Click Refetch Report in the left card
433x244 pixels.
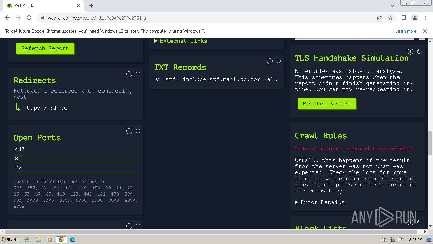pyautogui.click(x=45, y=48)
